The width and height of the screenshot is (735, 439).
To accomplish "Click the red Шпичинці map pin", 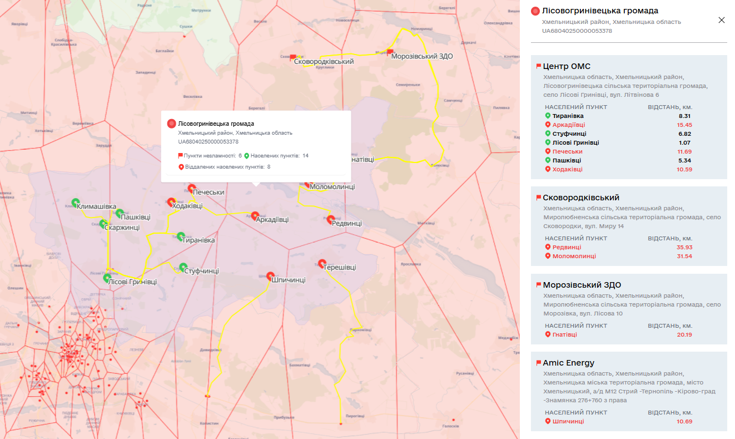I will [270, 276].
